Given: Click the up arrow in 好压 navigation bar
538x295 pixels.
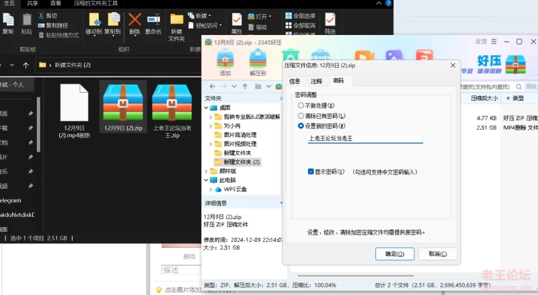Looking at the screenshot, I should pyautogui.click(x=245, y=87).
